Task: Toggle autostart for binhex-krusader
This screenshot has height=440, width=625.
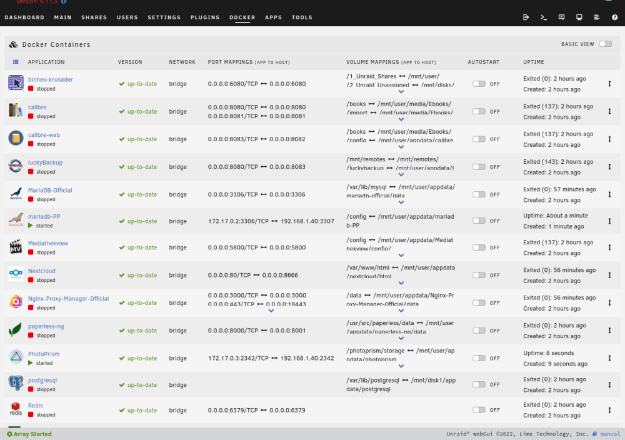Action: click(x=479, y=84)
